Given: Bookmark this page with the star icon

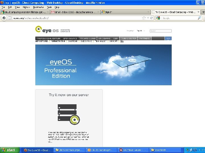Looking at the screenshot, I should pyautogui.click(x=144, y=18).
